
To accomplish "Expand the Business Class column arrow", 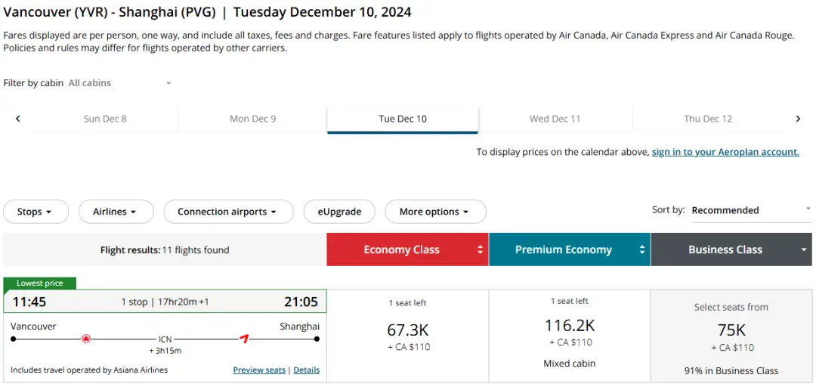I will (804, 250).
